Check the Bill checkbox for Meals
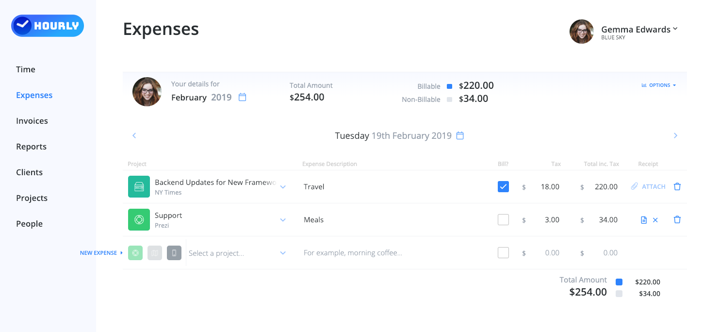The height and width of the screenshot is (332, 703). point(504,219)
